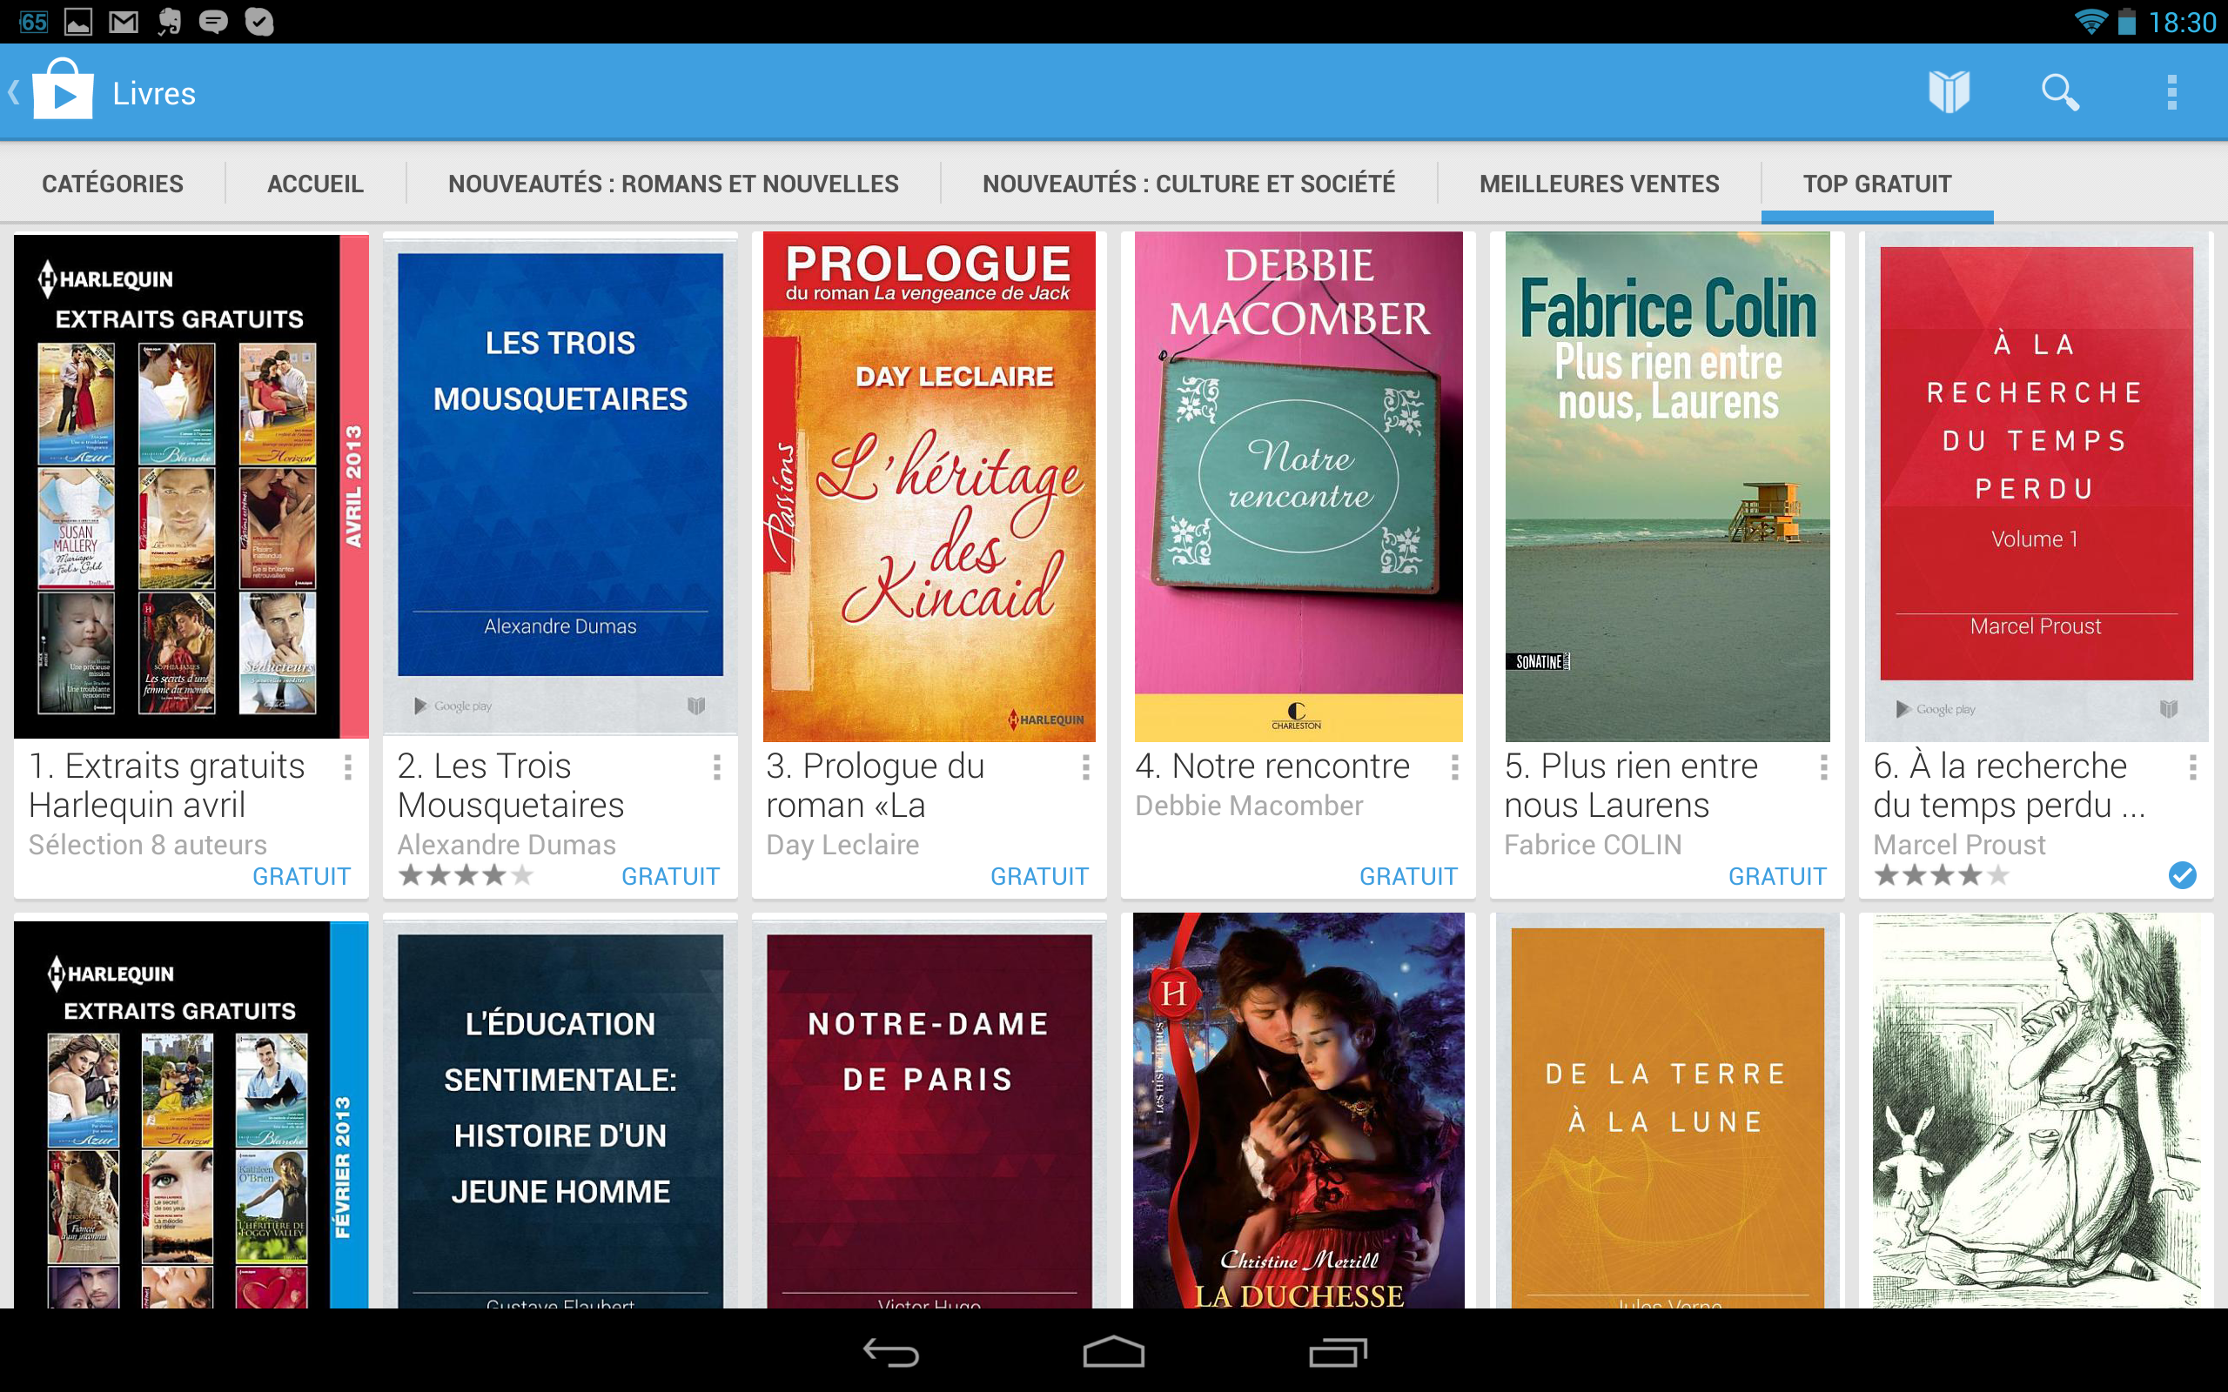The width and height of the screenshot is (2228, 1392).
Task: Open Nouveautés : Culture et société tab
Action: click(1189, 184)
